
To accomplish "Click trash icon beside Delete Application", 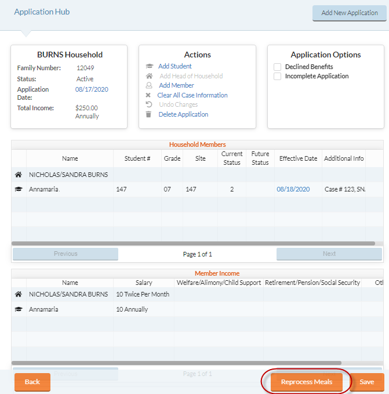I will click(x=148, y=114).
